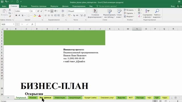
Task: Click the AutoSum sigma icon
Action: pos(139,10)
